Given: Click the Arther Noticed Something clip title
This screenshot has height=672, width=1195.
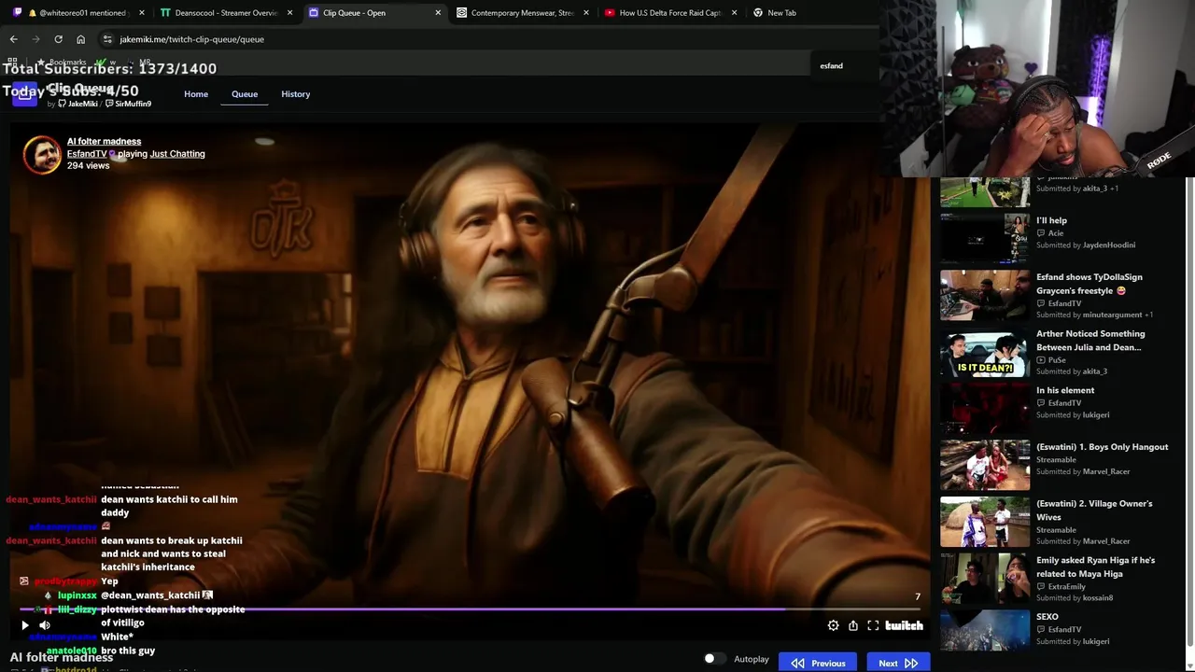Looking at the screenshot, I should pyautogui.click(x=1090, y=341).
